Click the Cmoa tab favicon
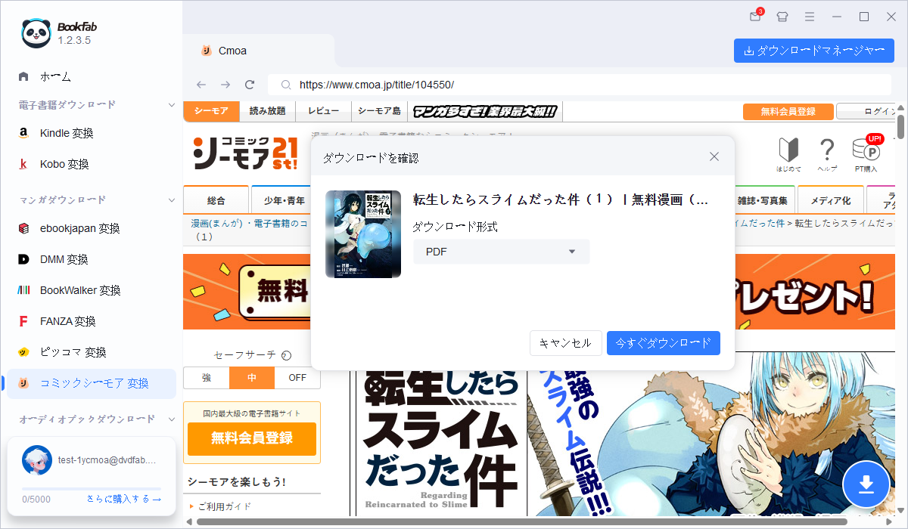908x529 pixels. coord(205,51)
